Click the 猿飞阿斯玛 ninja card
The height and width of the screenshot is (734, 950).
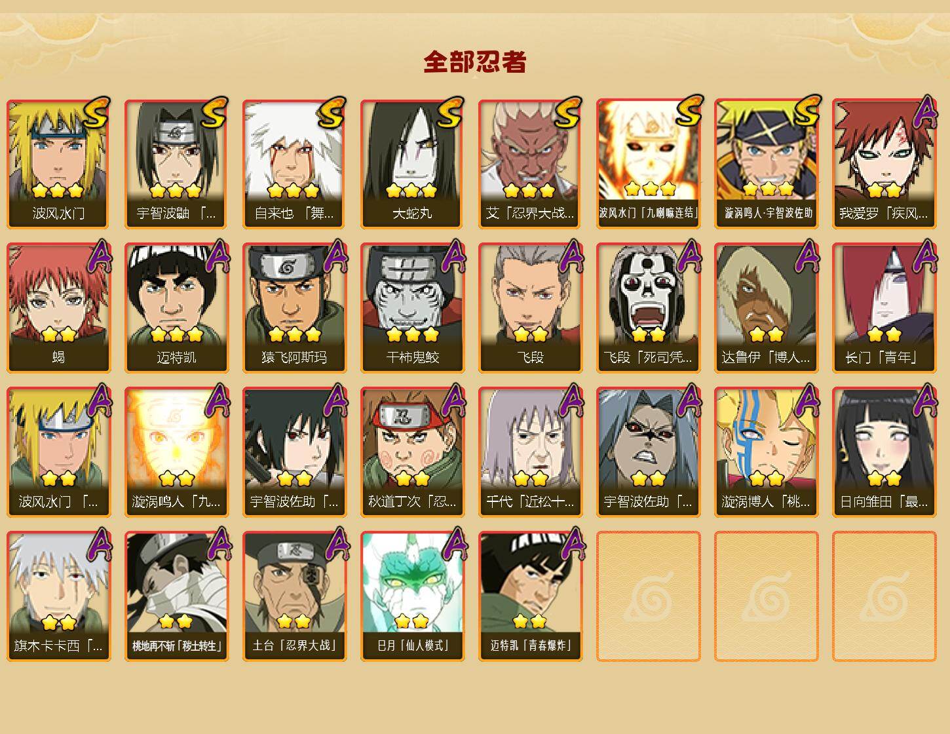tap(294, 308)
